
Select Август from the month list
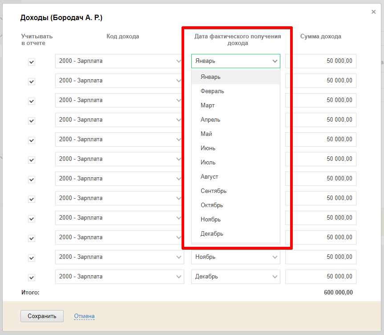pyautogui.click(x=235, y=176)
